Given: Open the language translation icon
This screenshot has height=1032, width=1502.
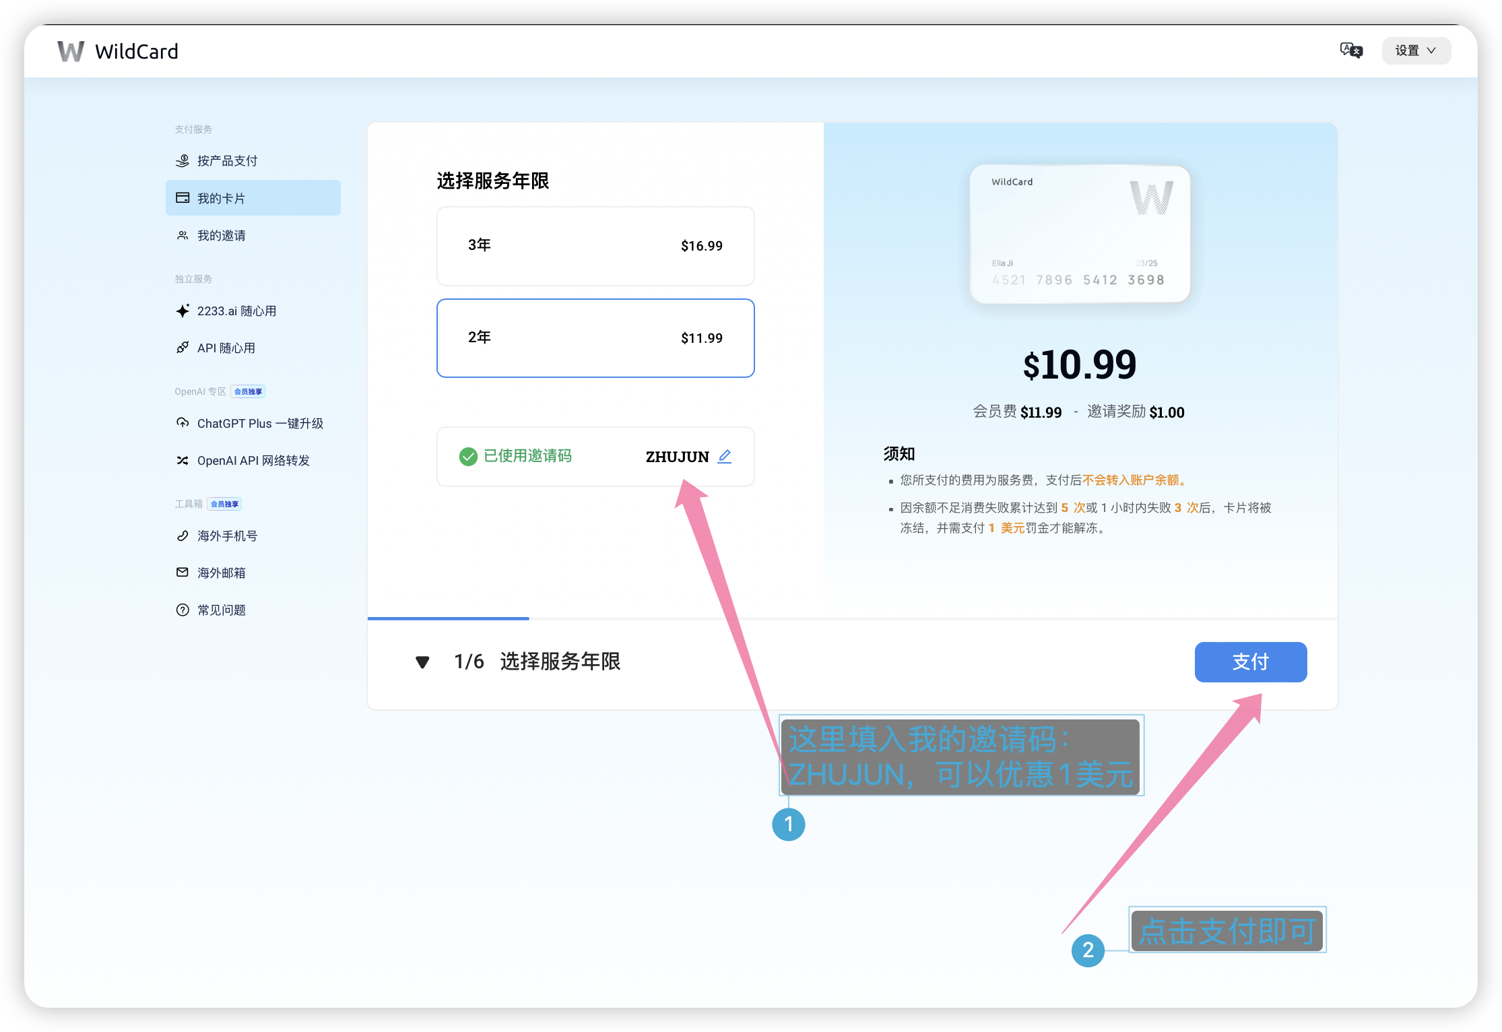Looking at the screenshot, I should click(1351, 51).
